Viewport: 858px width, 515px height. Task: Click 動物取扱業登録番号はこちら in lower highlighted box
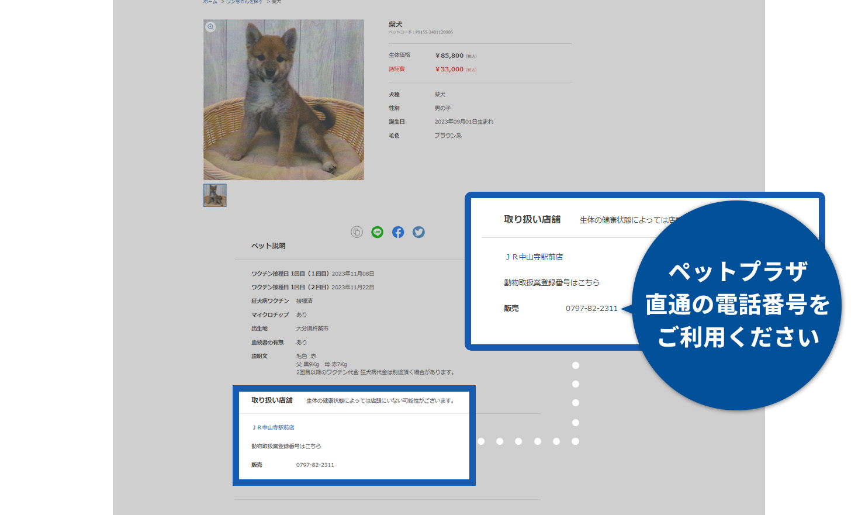coord(286,447)
